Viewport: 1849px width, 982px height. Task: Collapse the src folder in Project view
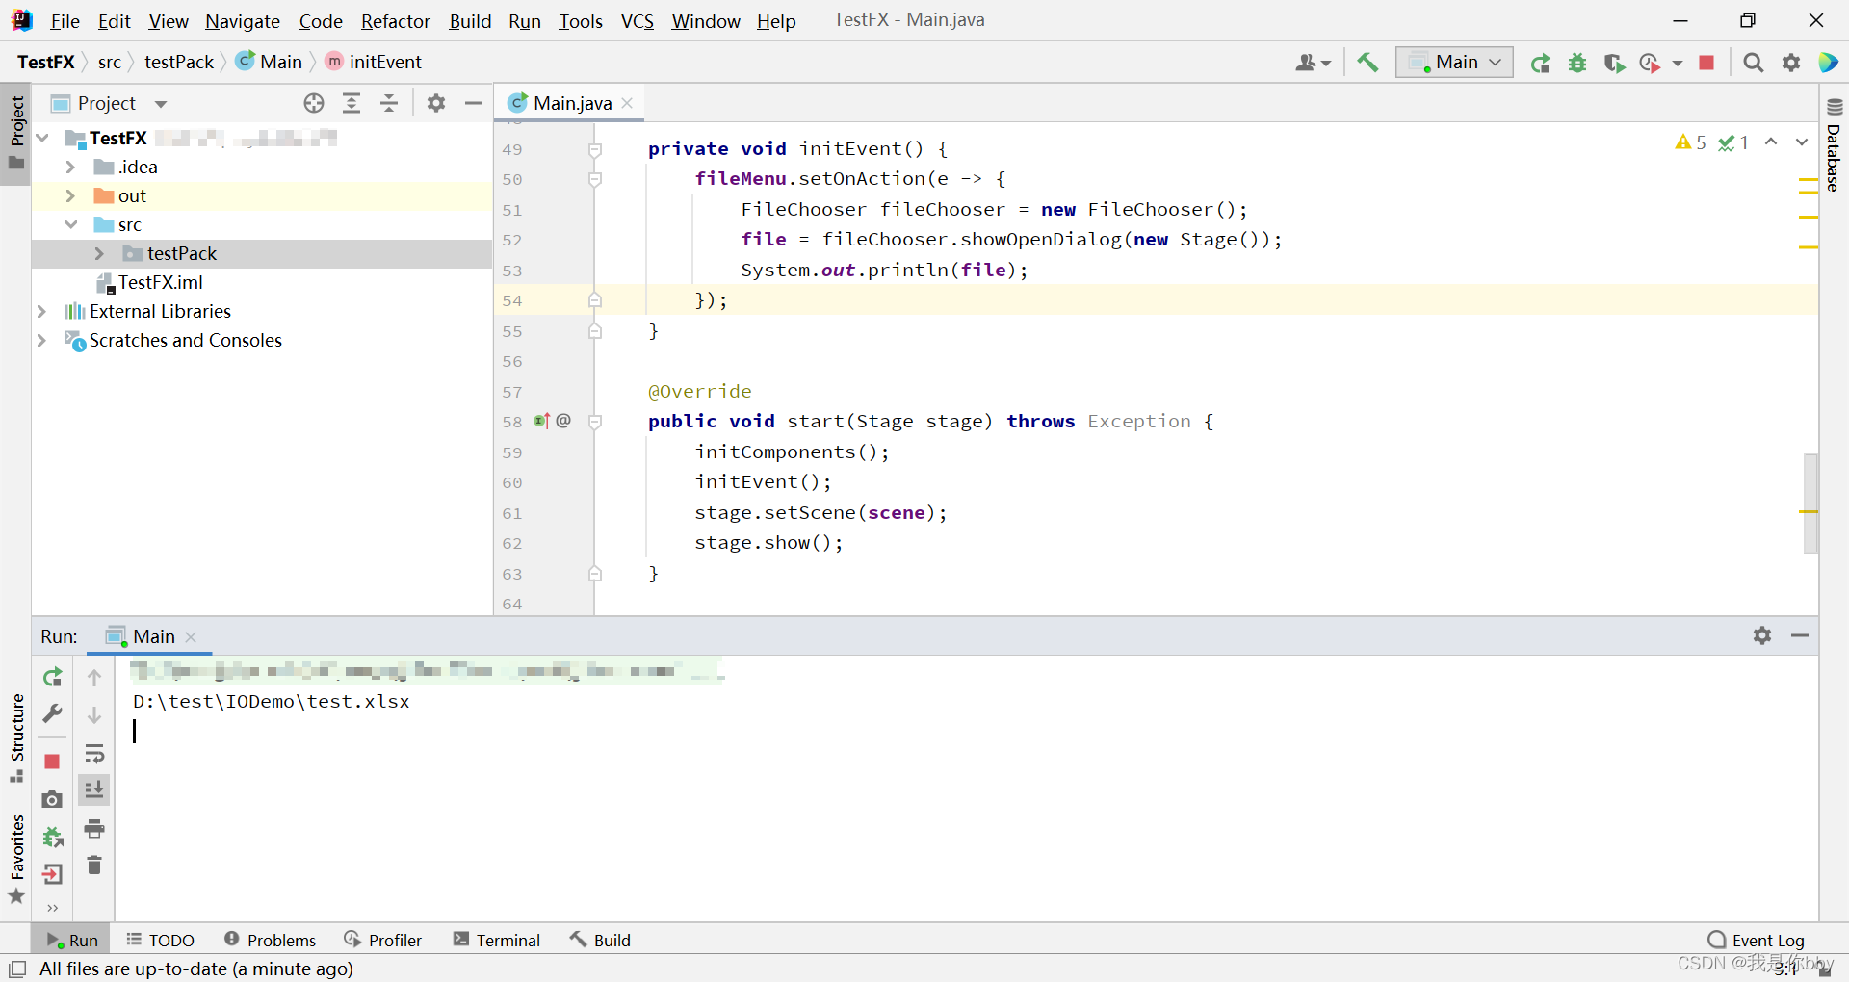coord(70,224)
